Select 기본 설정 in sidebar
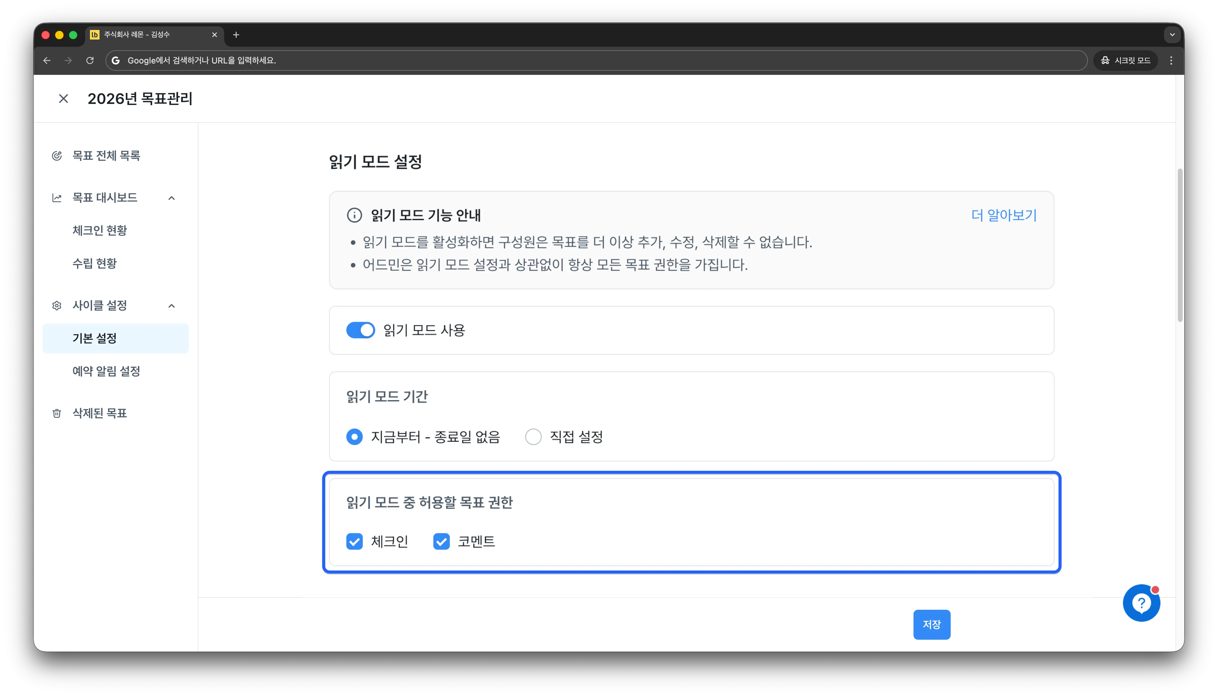 (x=115, y=338)
